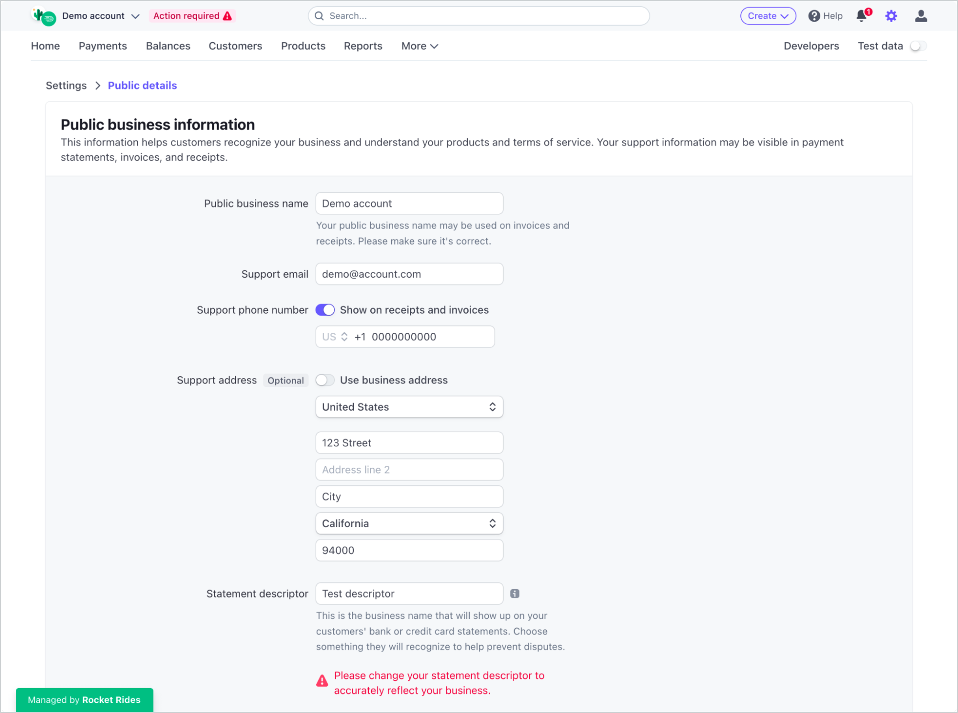Click the Support email field

pyautogui.click(x=409, y=274)
